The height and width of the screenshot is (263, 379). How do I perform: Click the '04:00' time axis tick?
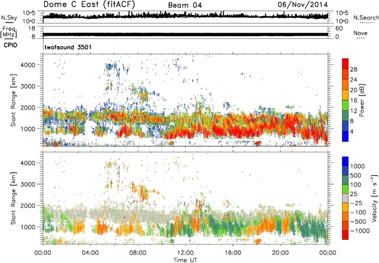click(x=90, y=253)
